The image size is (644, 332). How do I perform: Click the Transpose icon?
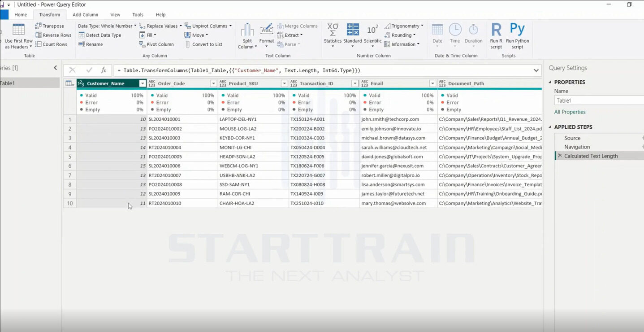click(x=38, y=26)
